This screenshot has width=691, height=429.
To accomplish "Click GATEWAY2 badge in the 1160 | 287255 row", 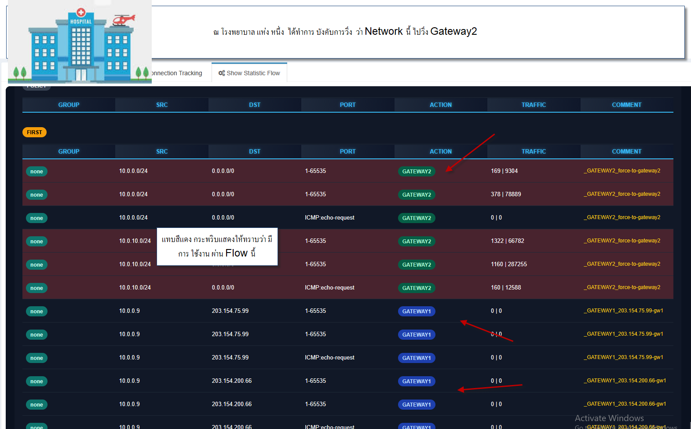I will pos(417,265).
